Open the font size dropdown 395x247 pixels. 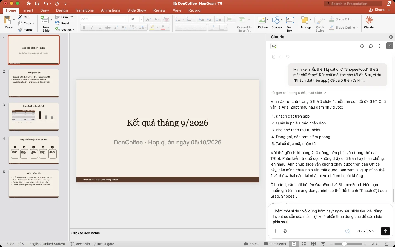(x=141, y=19)
